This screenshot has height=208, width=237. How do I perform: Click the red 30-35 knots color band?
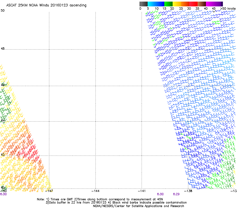click(x=193, y=4)
